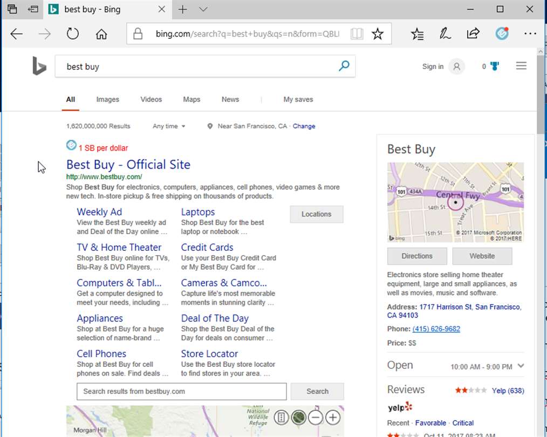Screen dimensions: 547x437
Task: Open the Store Locator link
Action: tap(209, 353)
